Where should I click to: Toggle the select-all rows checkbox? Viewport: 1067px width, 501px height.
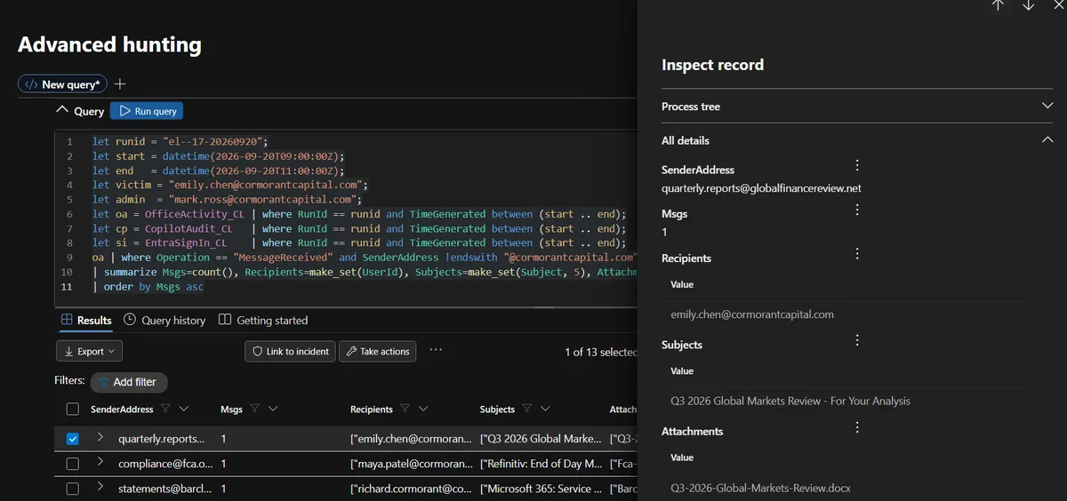73,410
